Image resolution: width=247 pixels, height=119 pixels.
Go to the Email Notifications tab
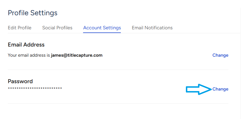pos(152,28)
